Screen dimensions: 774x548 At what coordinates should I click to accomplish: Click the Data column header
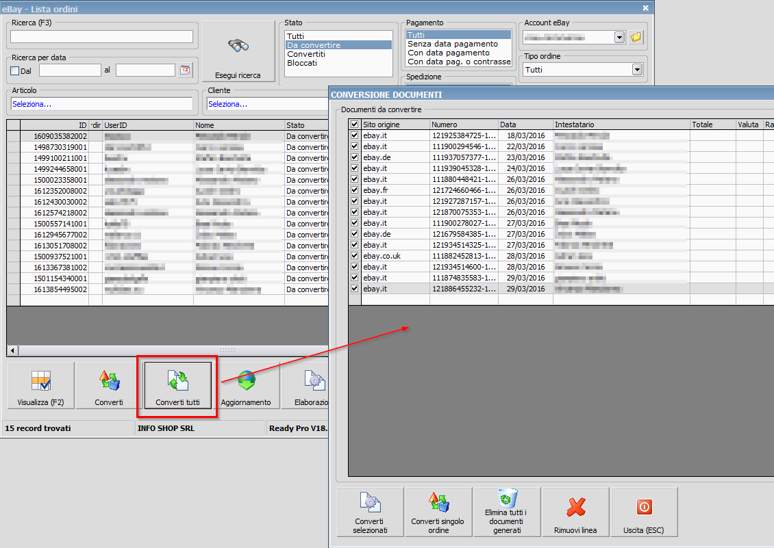[x=526, y=125]
